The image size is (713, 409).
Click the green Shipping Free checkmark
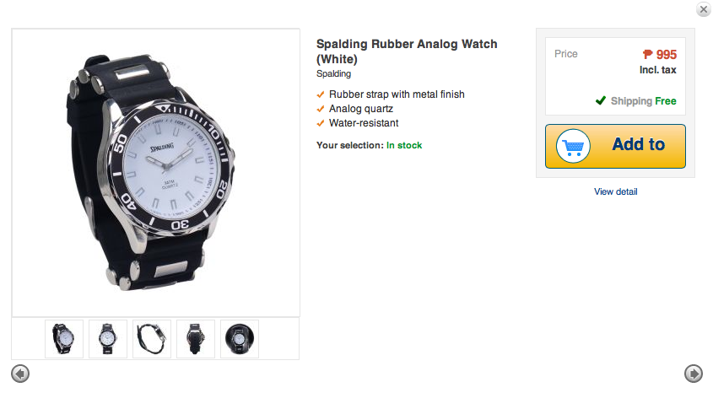click(x=601, y=100)
